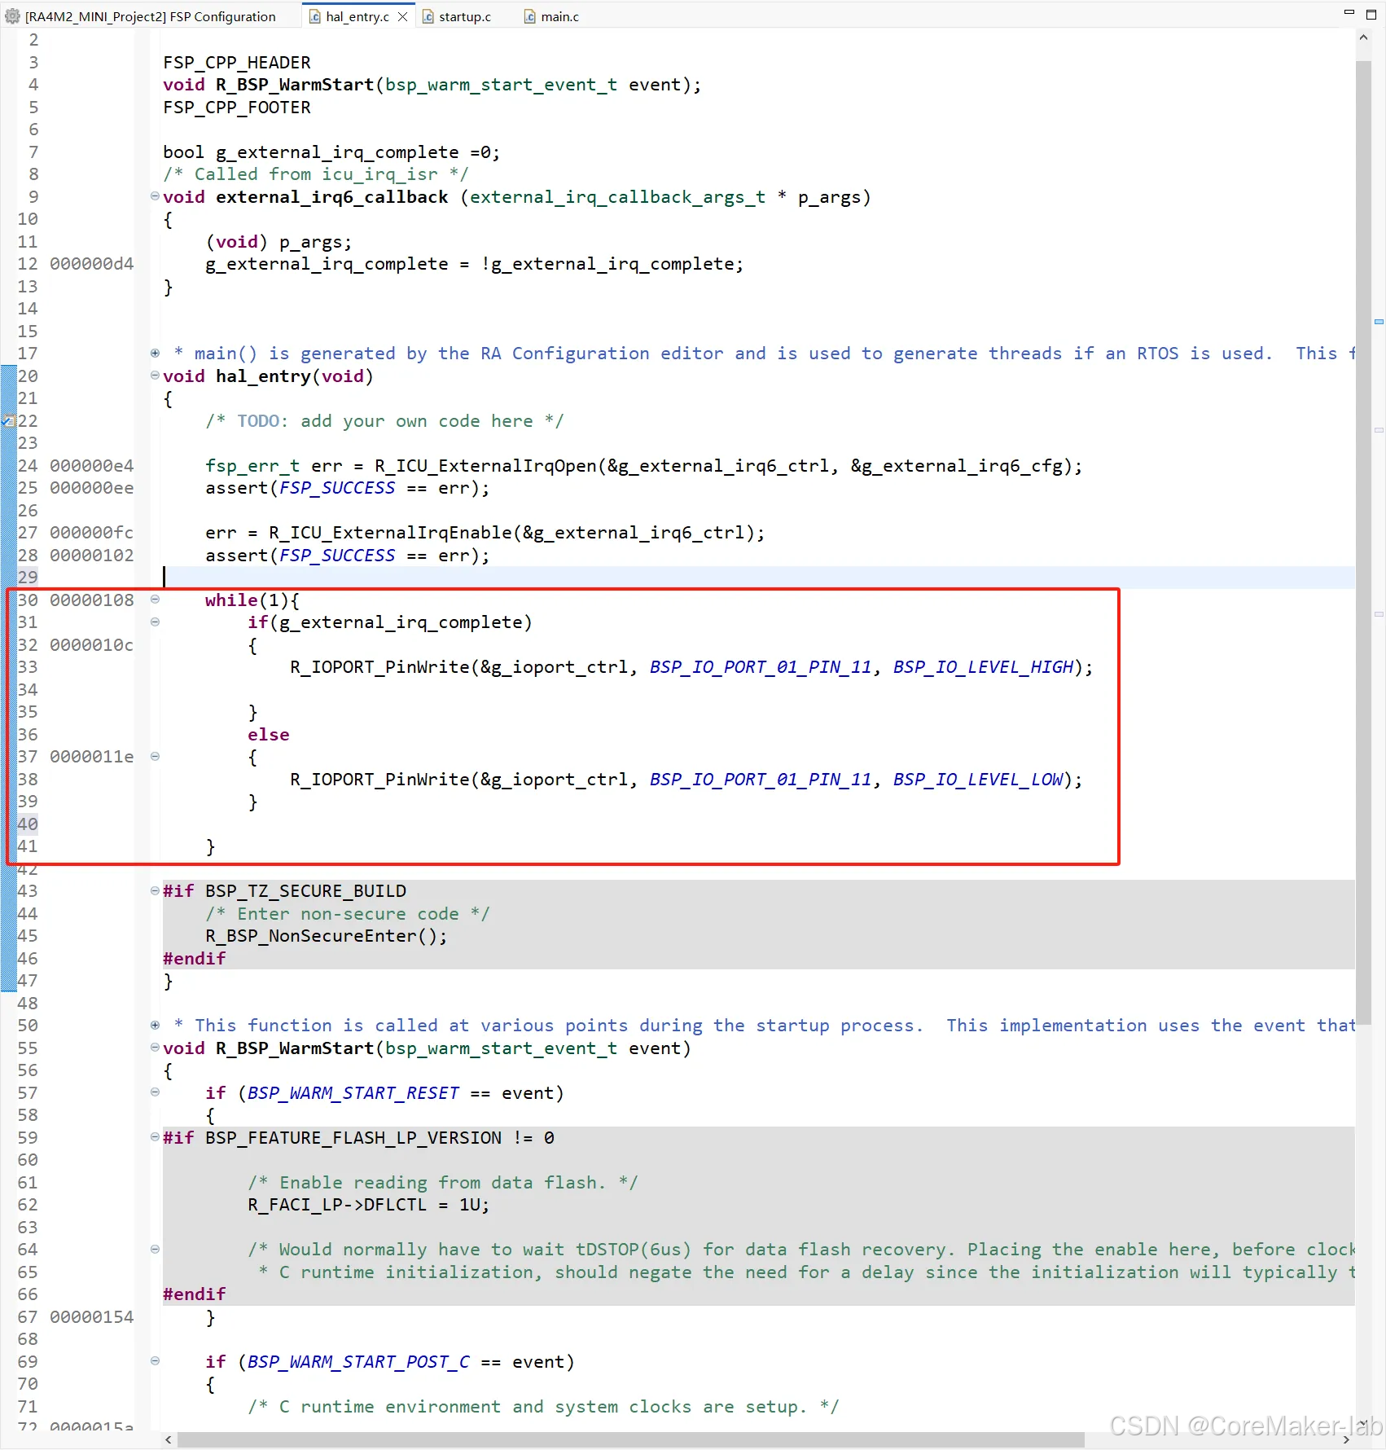Collapse the BSP_WARM_START_POST_C if fold

click(x=155, y=1361)
